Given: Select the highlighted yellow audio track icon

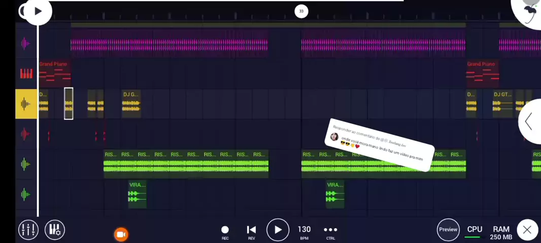Looking at the screenshot, I should click(26, 104).
